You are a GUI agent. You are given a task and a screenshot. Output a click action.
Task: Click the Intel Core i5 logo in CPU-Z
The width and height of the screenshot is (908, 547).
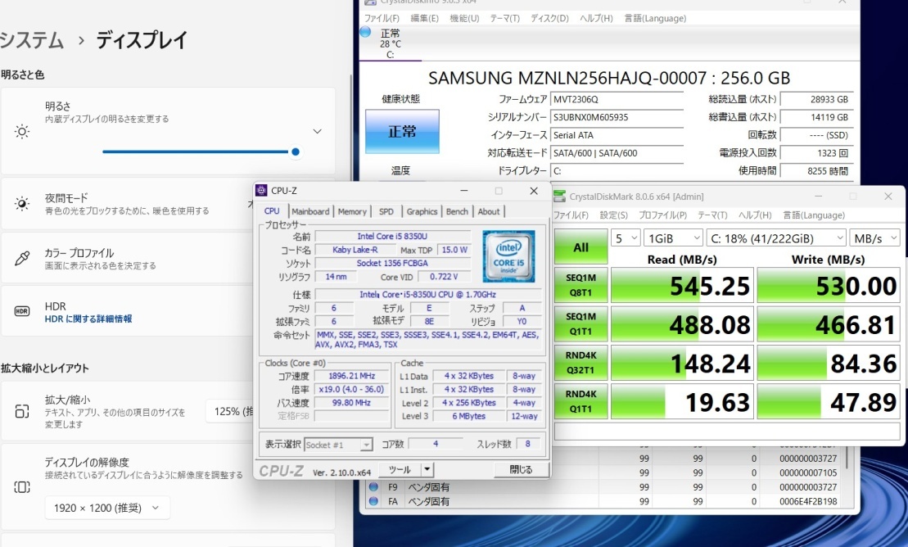click(x=508, y=256)
